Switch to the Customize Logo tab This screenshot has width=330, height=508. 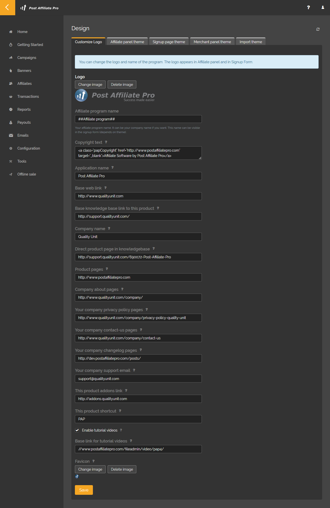[x=88, y=42]
